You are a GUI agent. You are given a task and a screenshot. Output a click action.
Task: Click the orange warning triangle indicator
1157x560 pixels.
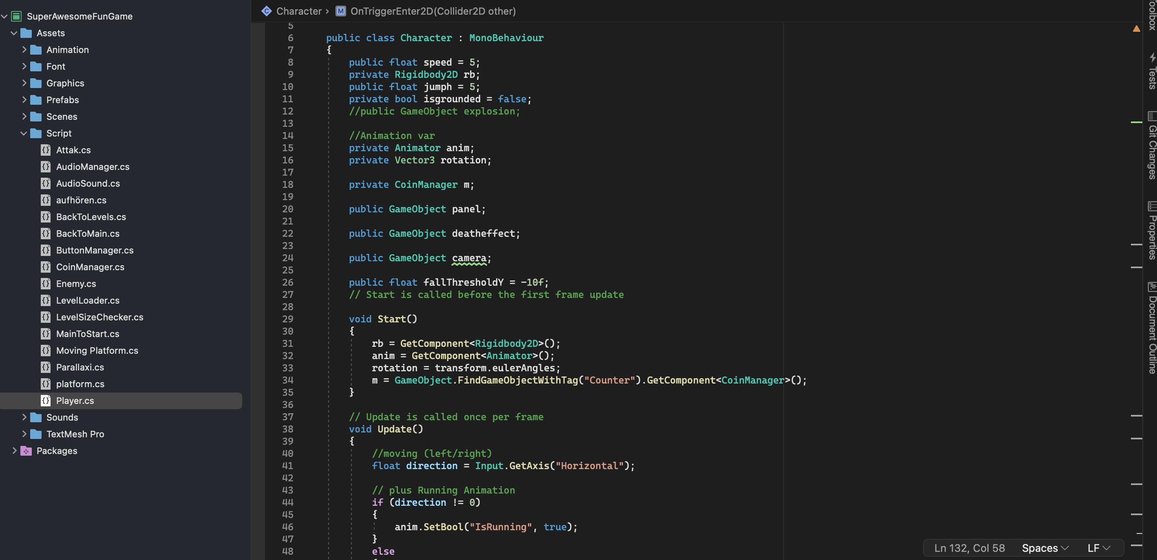click(1136, 29)
